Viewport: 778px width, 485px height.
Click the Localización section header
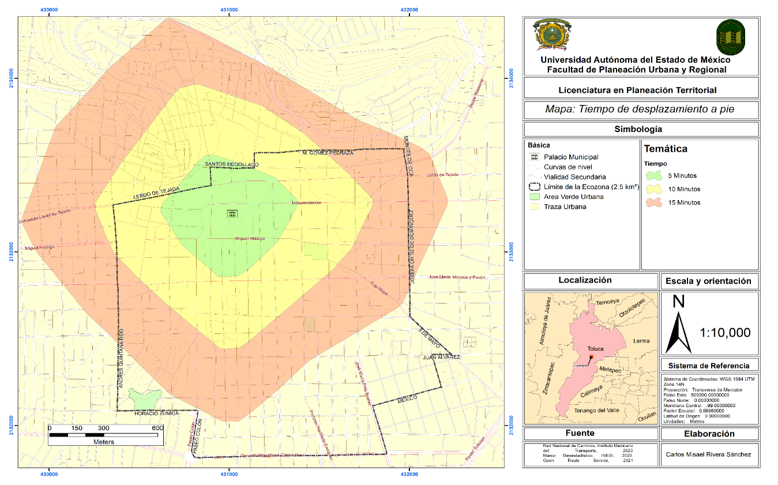coord(585,280)
